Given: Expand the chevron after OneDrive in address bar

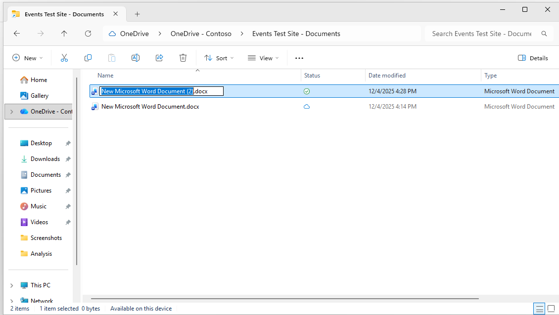Looking at the screenshot, I should pos(160,34).
